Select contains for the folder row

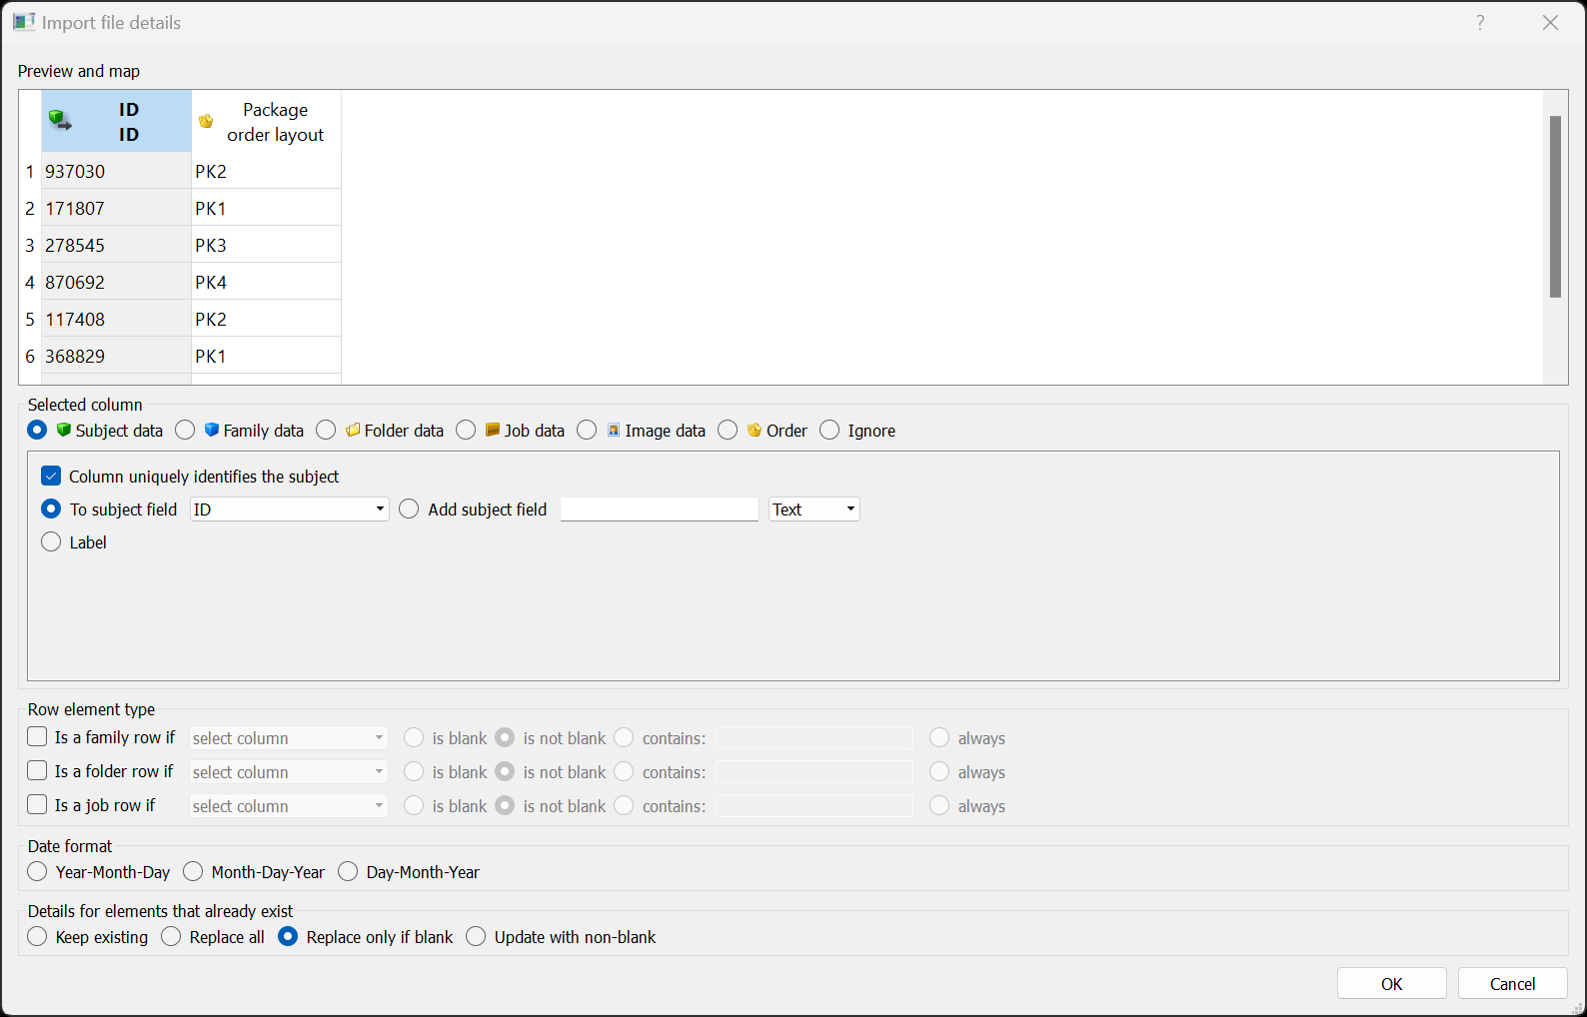pyautogui.click(x=624, y=771)
